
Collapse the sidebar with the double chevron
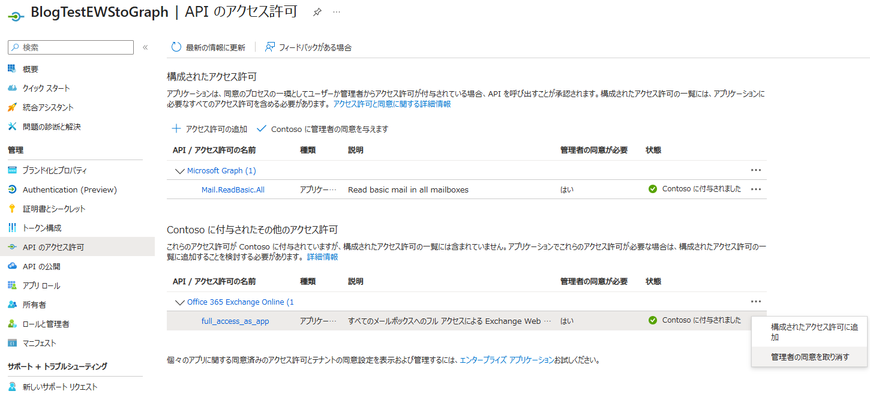tap(145, 47)
